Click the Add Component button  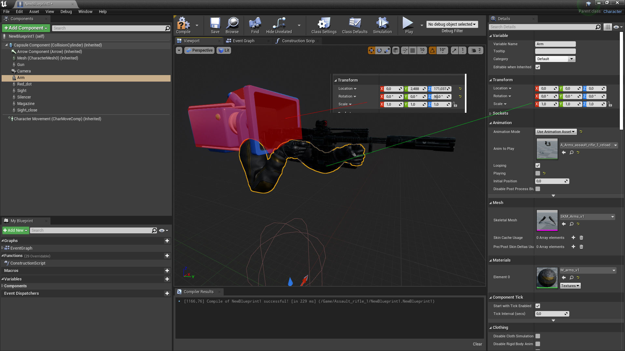pos(26,28)
